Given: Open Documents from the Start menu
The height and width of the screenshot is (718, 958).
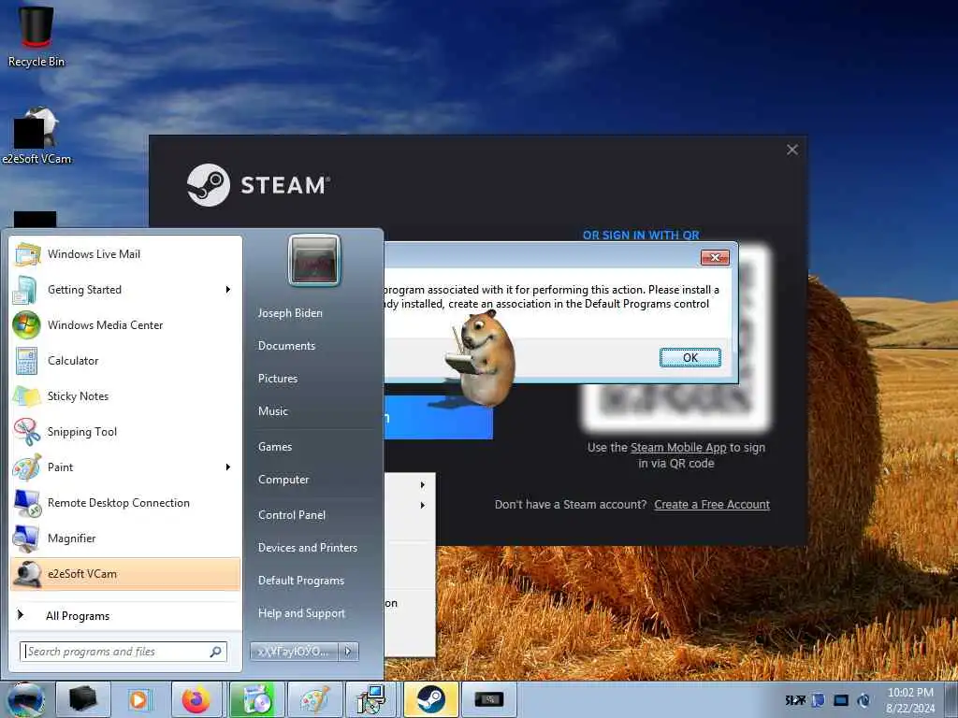Looking at the screenshot, I should click(286, 346).
